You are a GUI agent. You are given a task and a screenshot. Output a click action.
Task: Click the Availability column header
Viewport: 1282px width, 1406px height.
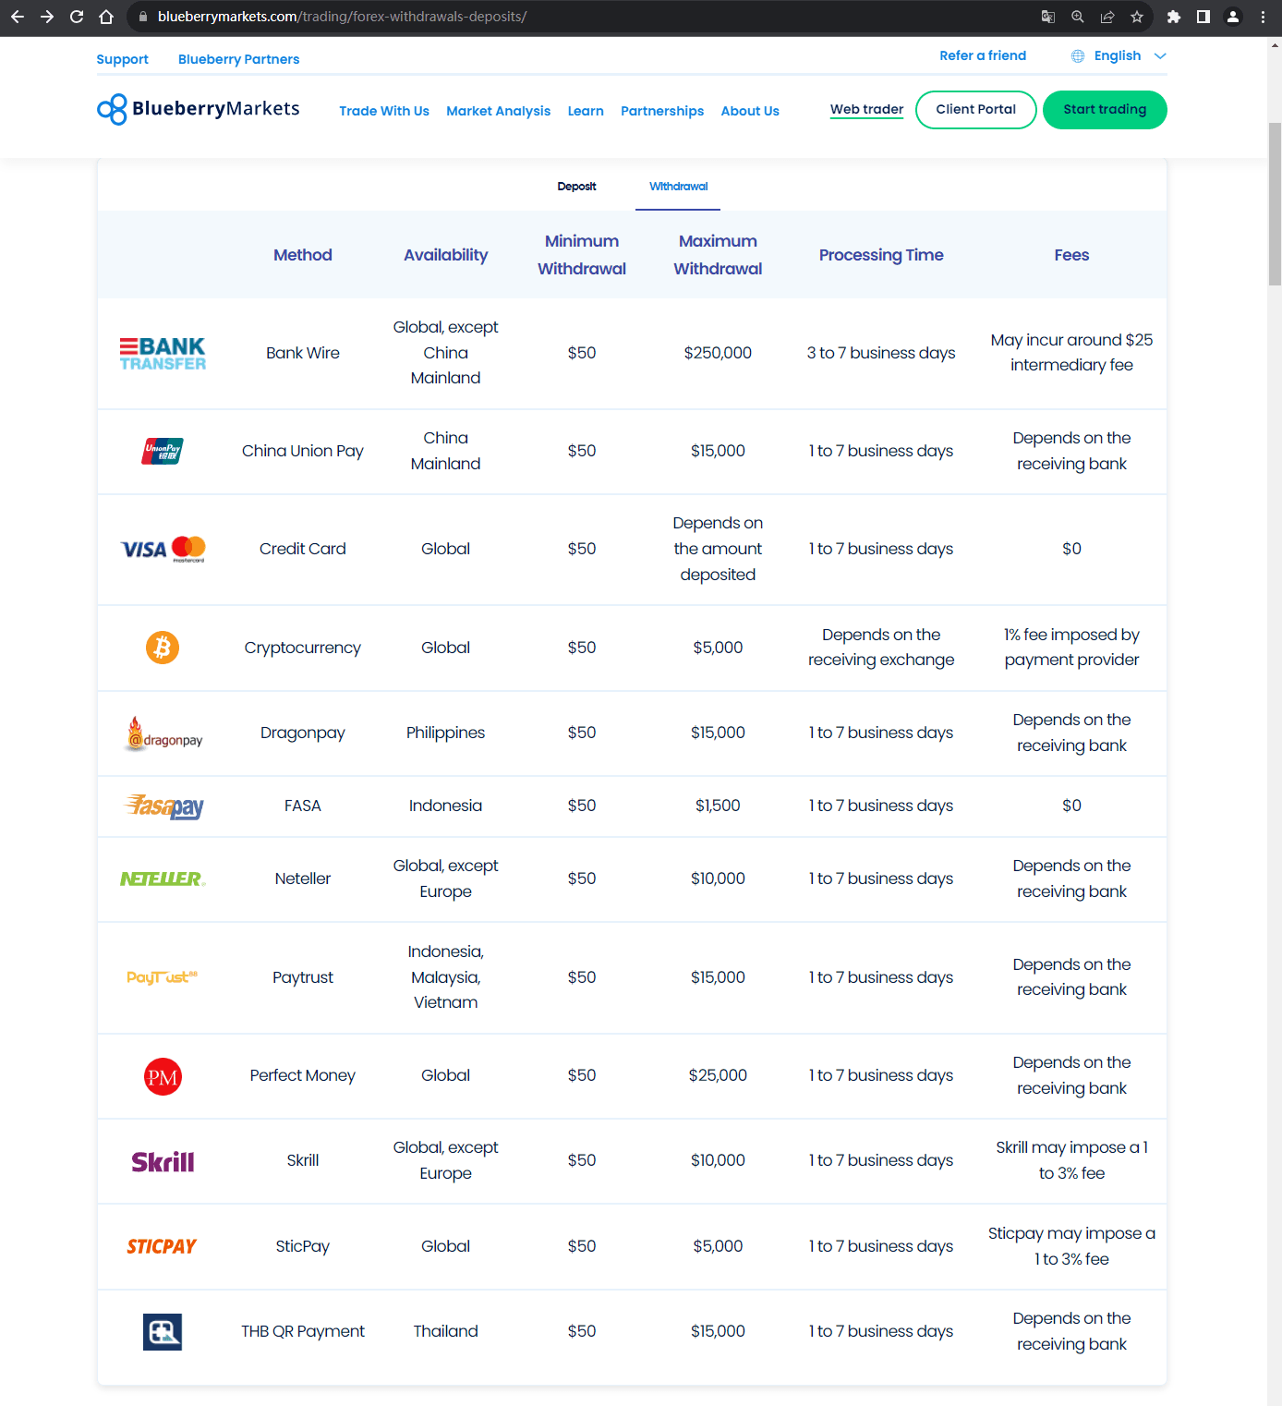tap(445, 255)
